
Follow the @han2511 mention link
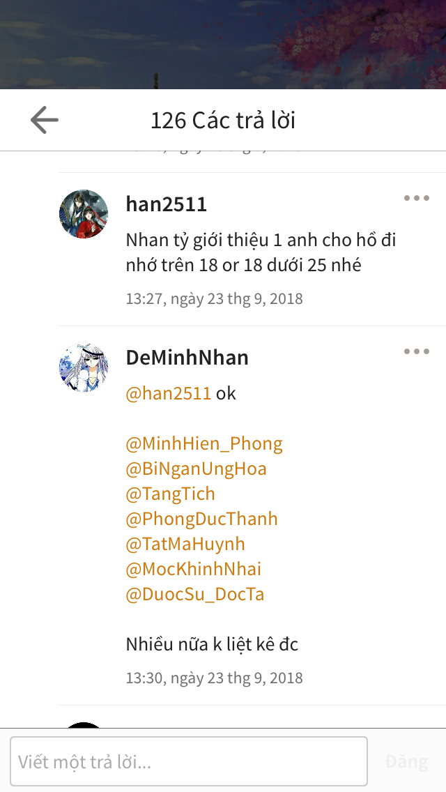[x=168, y=393]
